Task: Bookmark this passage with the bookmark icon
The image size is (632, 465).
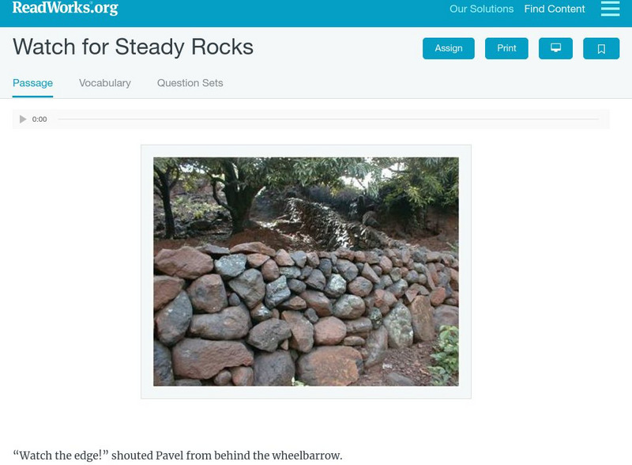Action: tap(601, 48)
